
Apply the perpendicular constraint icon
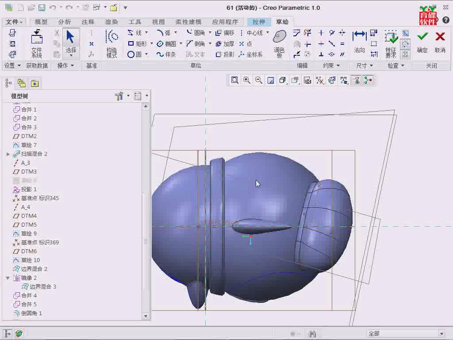[321, 54]
